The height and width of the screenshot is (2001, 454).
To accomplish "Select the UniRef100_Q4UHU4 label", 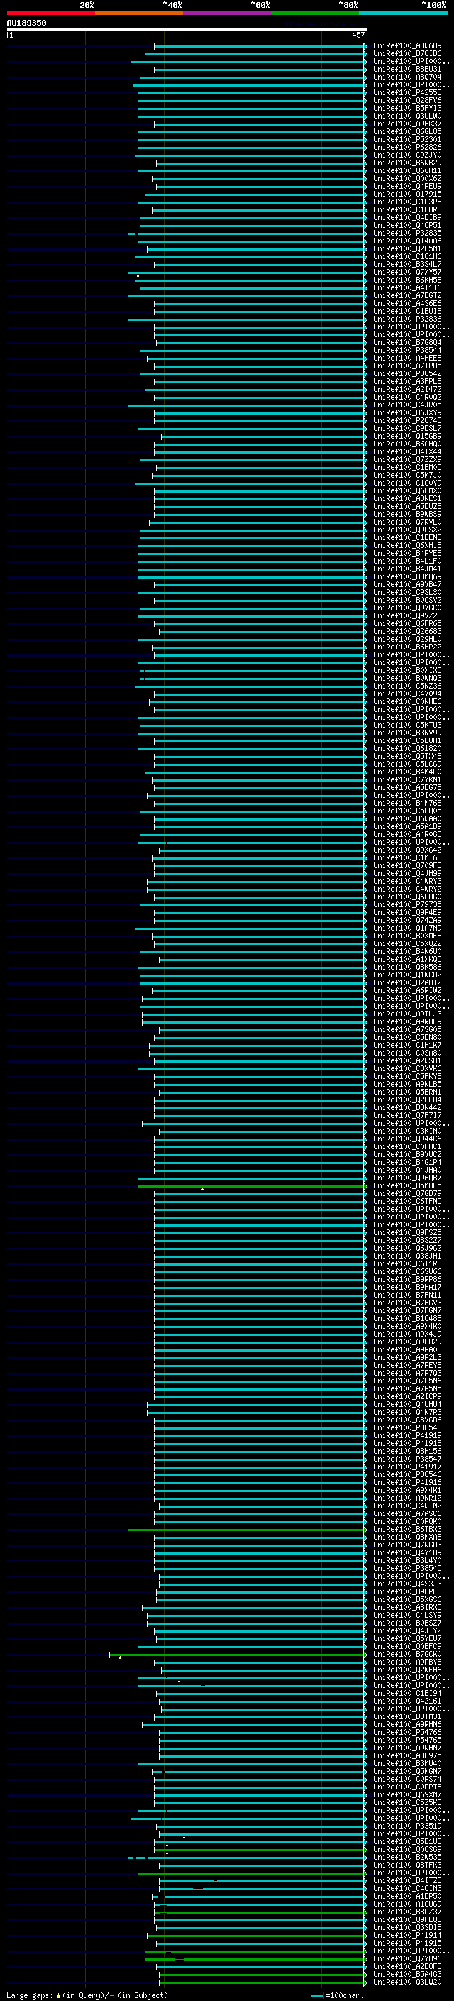I will coord(406,1405).
